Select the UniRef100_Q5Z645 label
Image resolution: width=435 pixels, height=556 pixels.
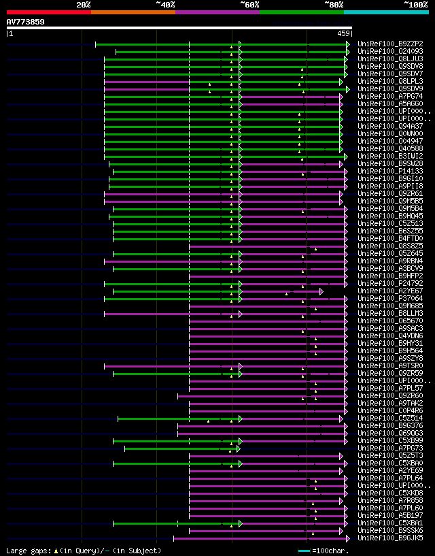click(390, 254)
